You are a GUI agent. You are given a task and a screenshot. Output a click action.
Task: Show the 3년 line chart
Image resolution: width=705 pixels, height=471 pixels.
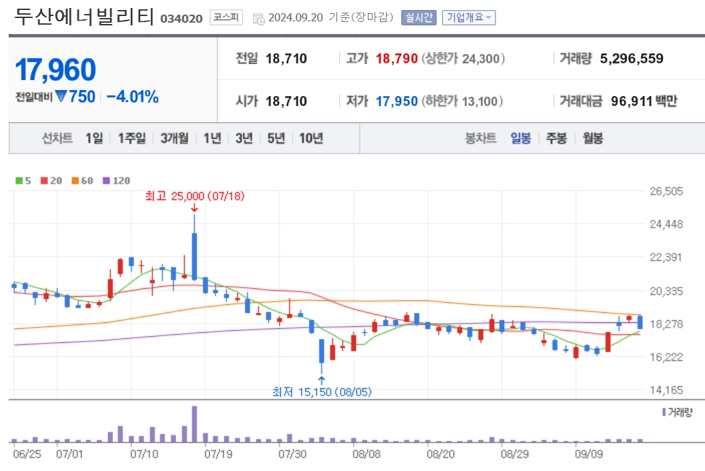click(244, 138)
